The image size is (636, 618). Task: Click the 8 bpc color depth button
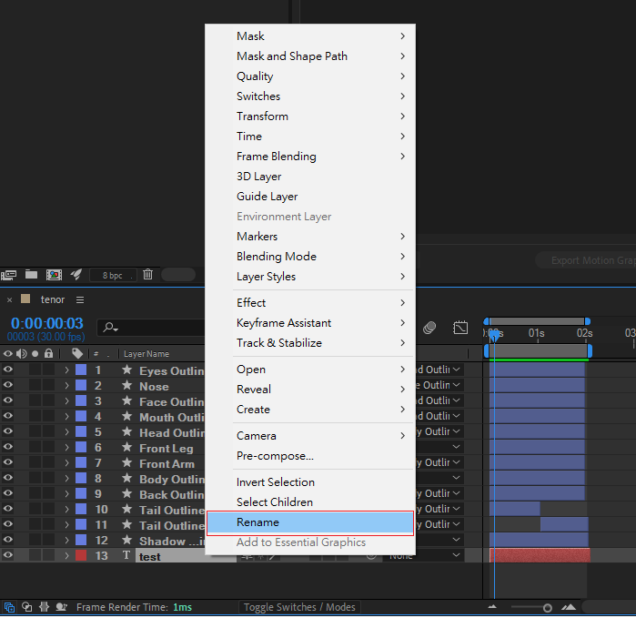click(x=112, y=274)
